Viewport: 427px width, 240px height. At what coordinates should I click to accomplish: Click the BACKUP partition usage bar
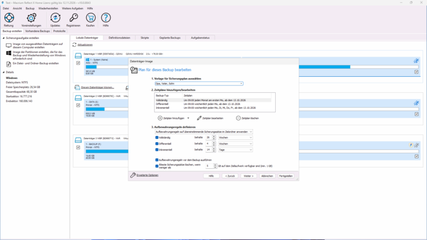107,151
